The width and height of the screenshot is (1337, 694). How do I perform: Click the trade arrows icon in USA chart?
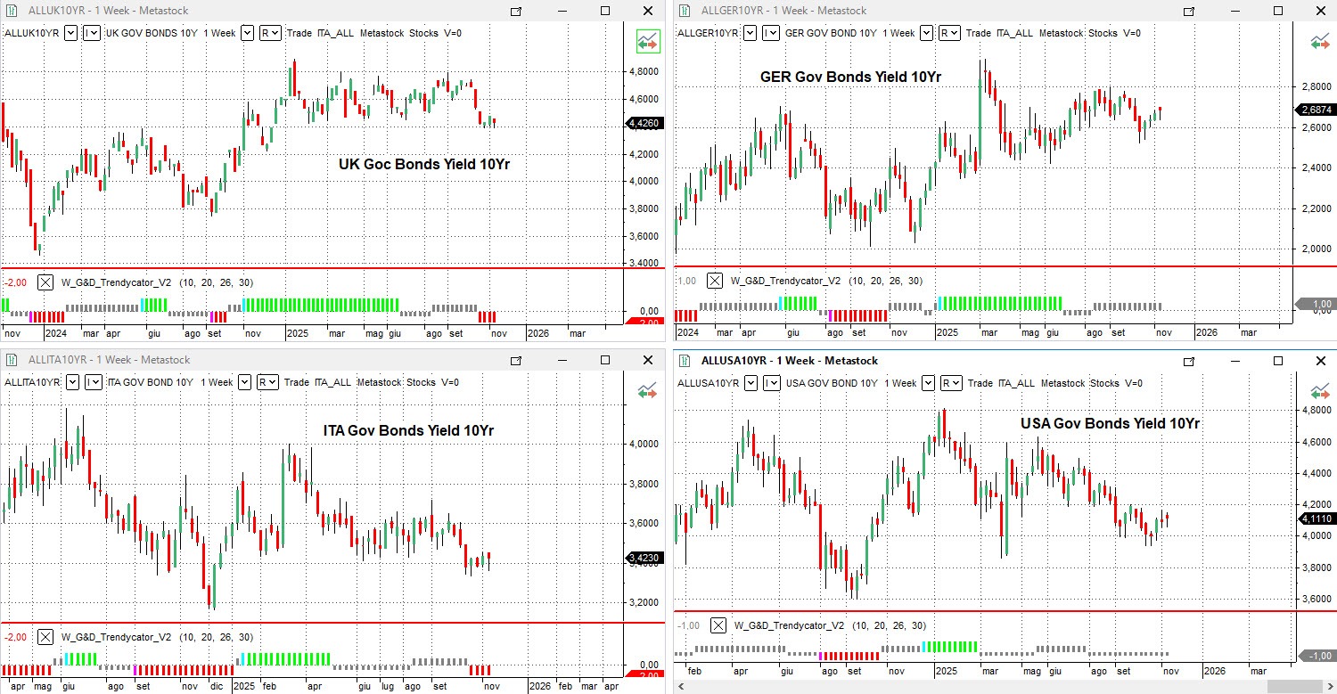[1320, 391]
